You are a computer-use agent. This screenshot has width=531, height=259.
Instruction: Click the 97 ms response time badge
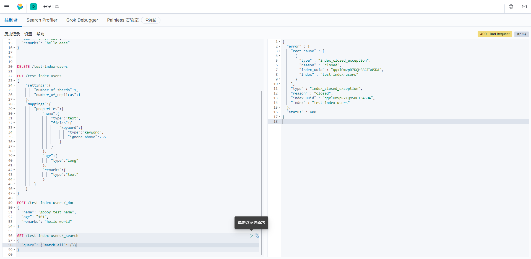click(x=522, y=34)
